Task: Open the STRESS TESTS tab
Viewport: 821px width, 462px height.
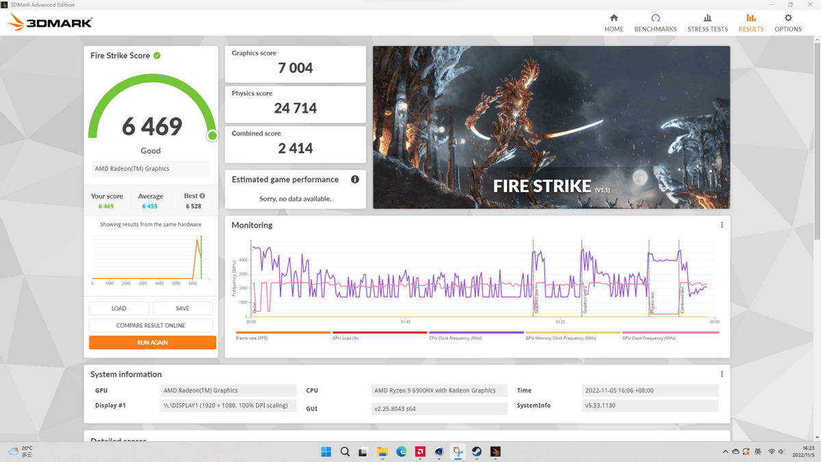Action: click(x=707, y=23)
